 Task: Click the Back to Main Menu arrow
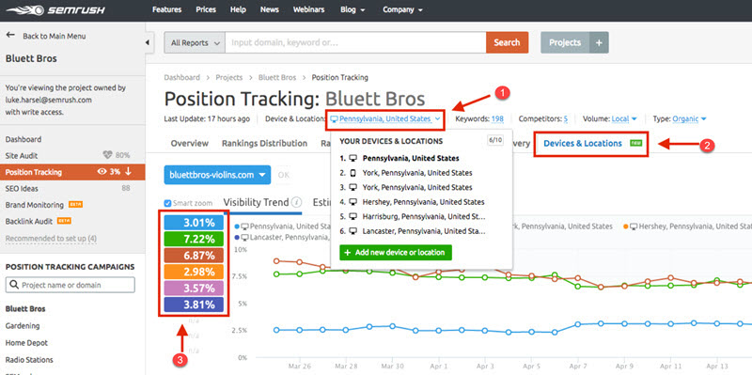click(x=10, y=36)
